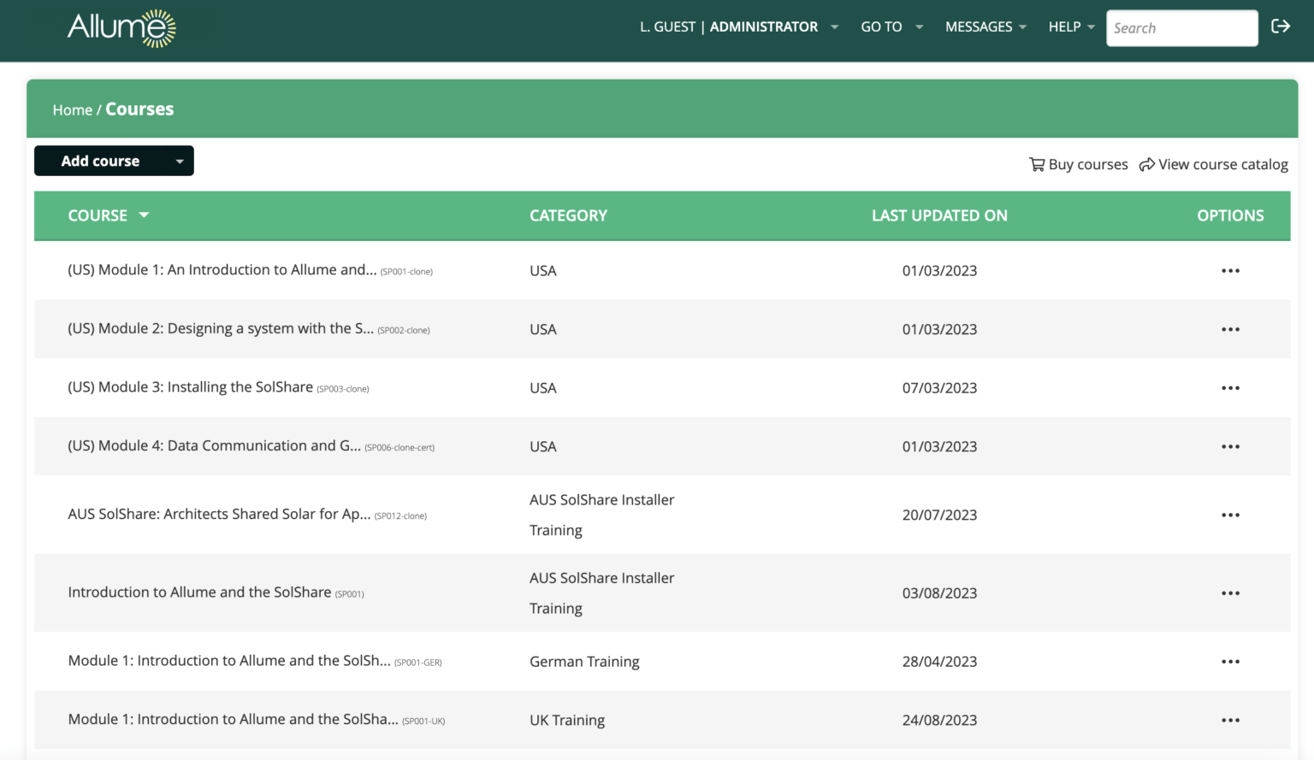
Task: Open options for AUS SolShare Architects row
Action: [x=1230, y=515]
